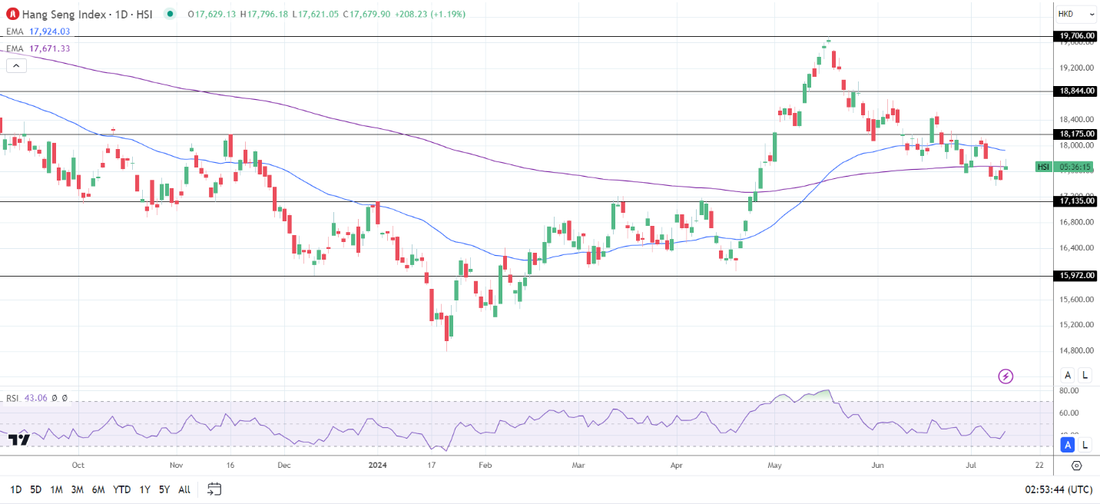Click the high value H17,796.18
1100x504 pixels.
265,14
